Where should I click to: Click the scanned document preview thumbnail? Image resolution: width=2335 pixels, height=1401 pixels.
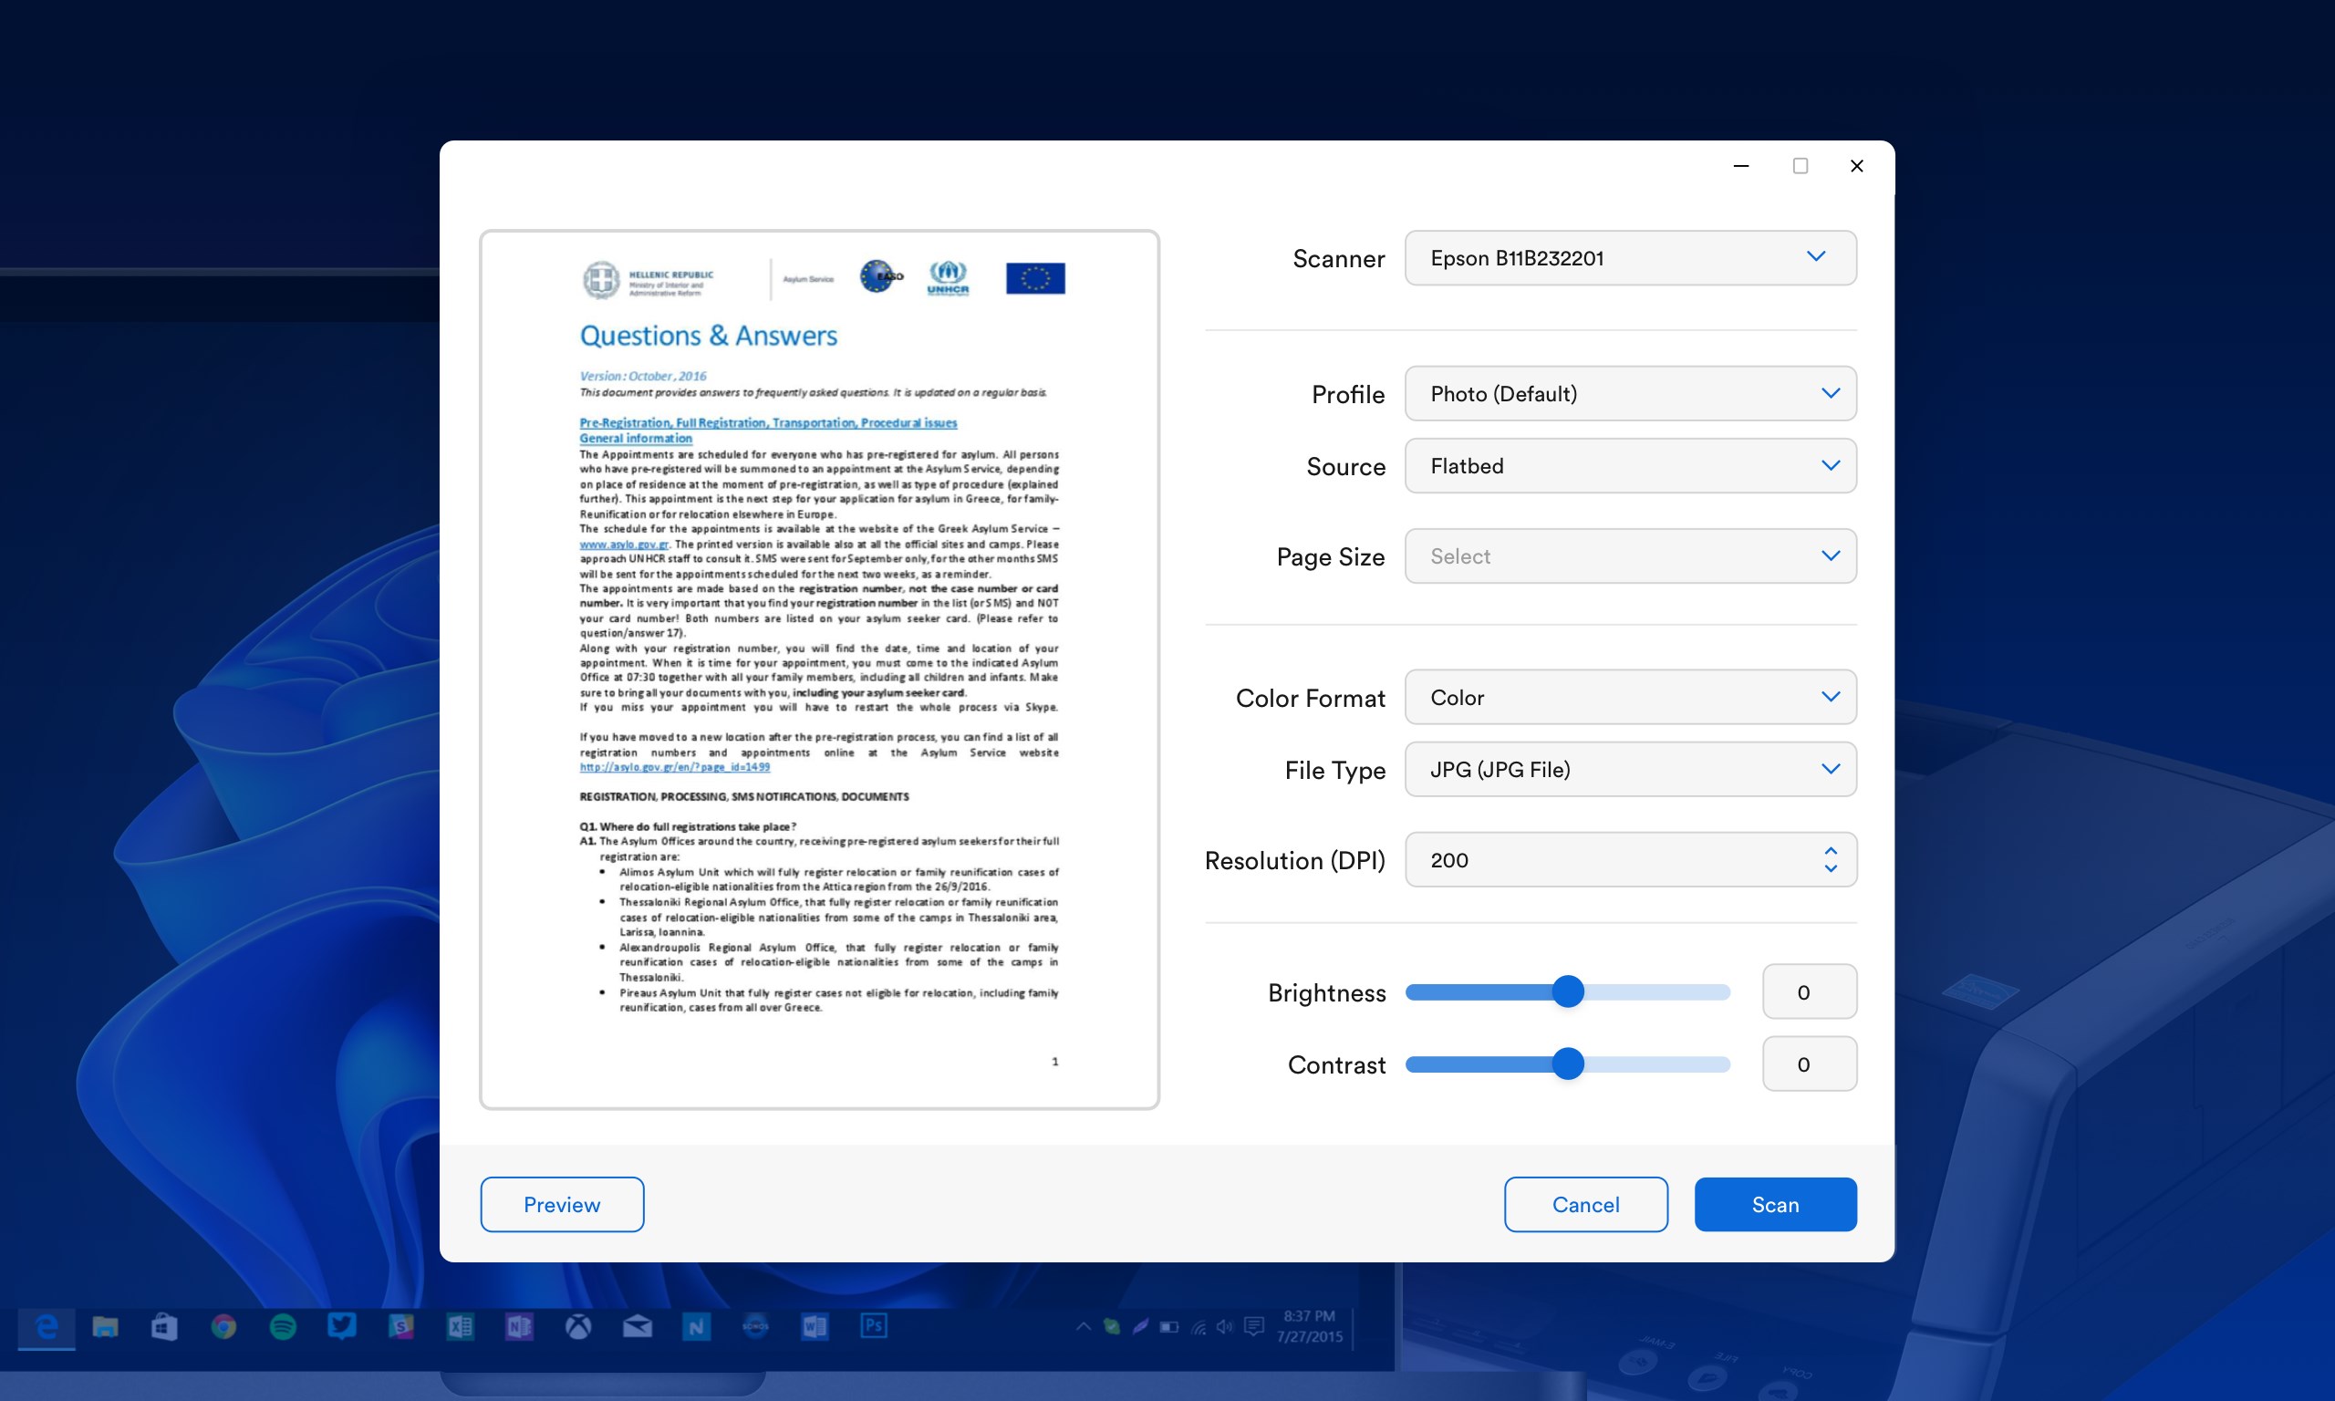[x=818, y=669]
